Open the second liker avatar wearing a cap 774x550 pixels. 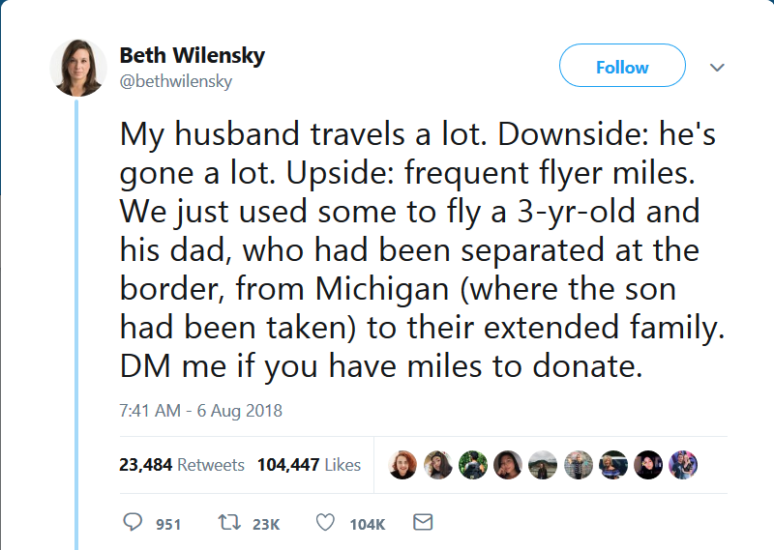438,465
